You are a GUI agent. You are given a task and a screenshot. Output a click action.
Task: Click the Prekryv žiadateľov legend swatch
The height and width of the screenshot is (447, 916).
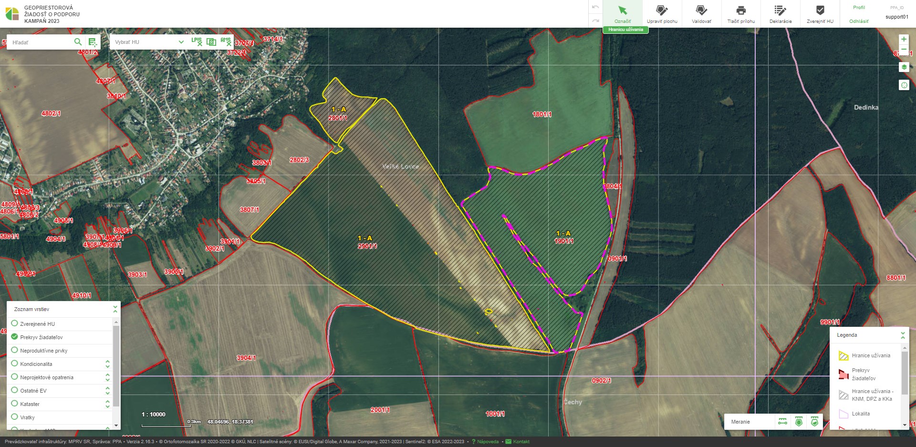tap(843, 374)
